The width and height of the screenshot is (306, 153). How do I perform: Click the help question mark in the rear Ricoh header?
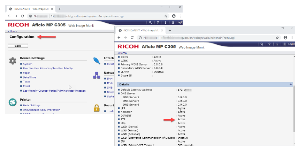coord(158,22)
